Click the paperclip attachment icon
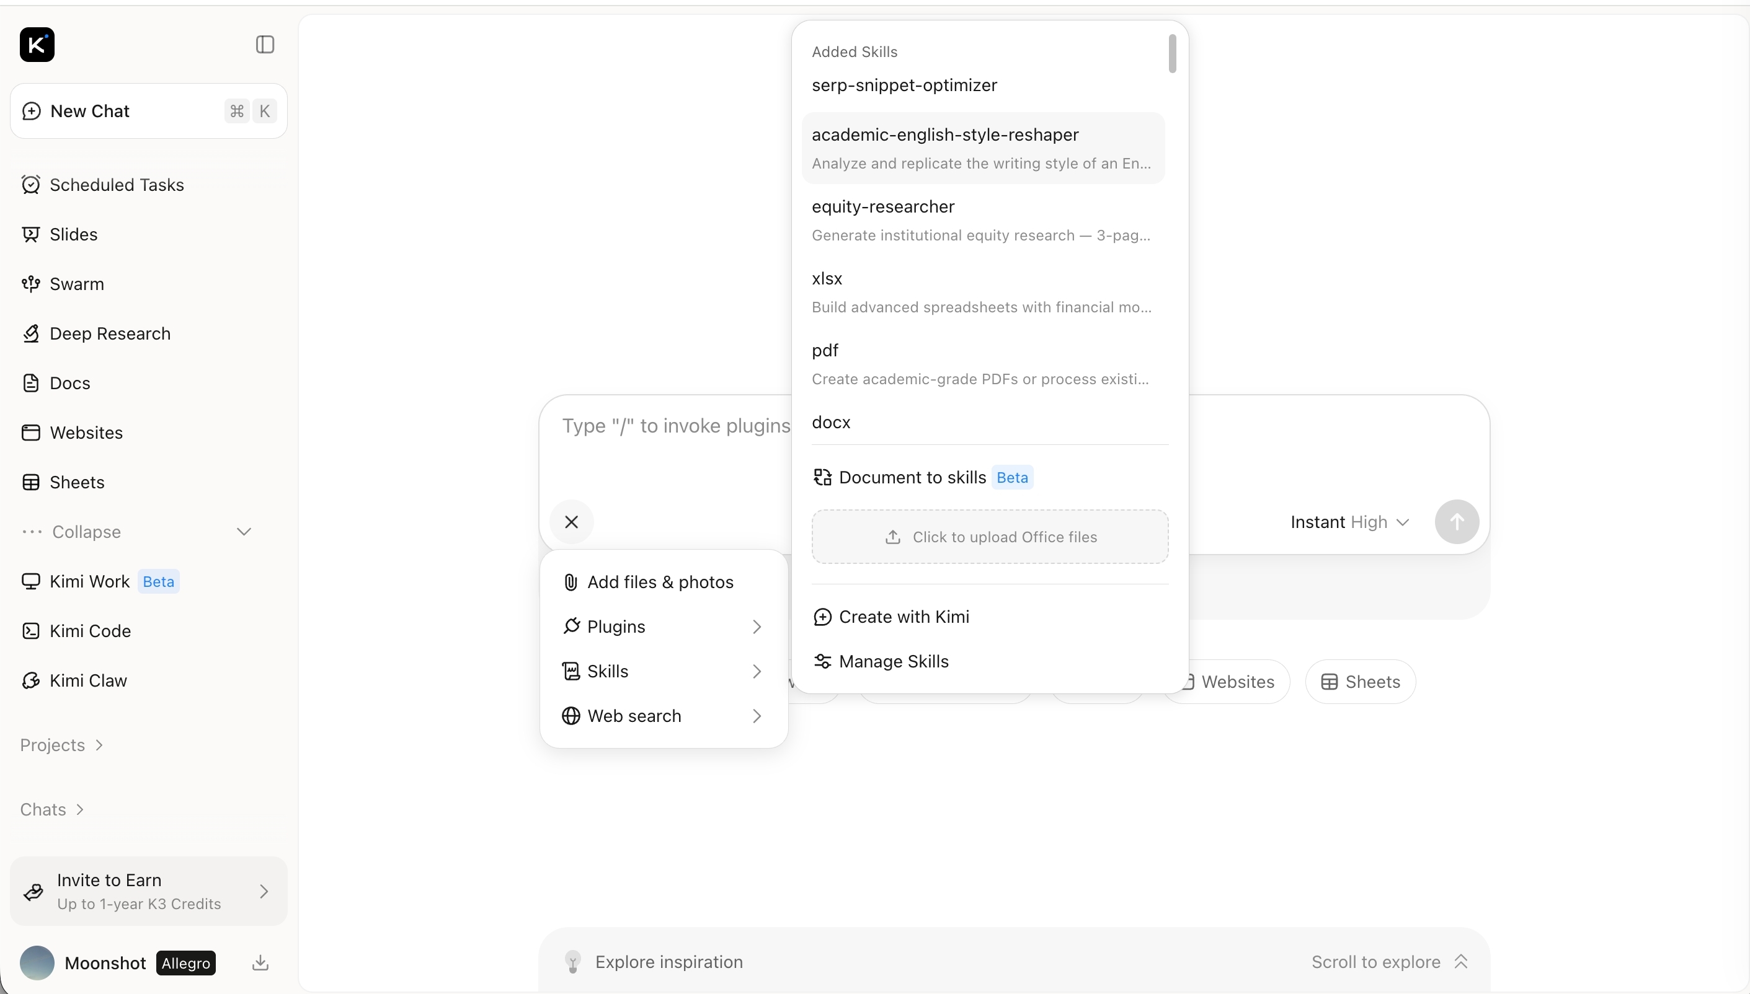1750x994 pixels. (571, 583)
